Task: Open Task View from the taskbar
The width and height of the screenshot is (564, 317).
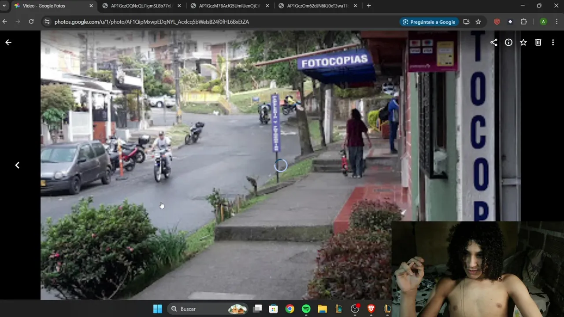Action: point(258,309)
